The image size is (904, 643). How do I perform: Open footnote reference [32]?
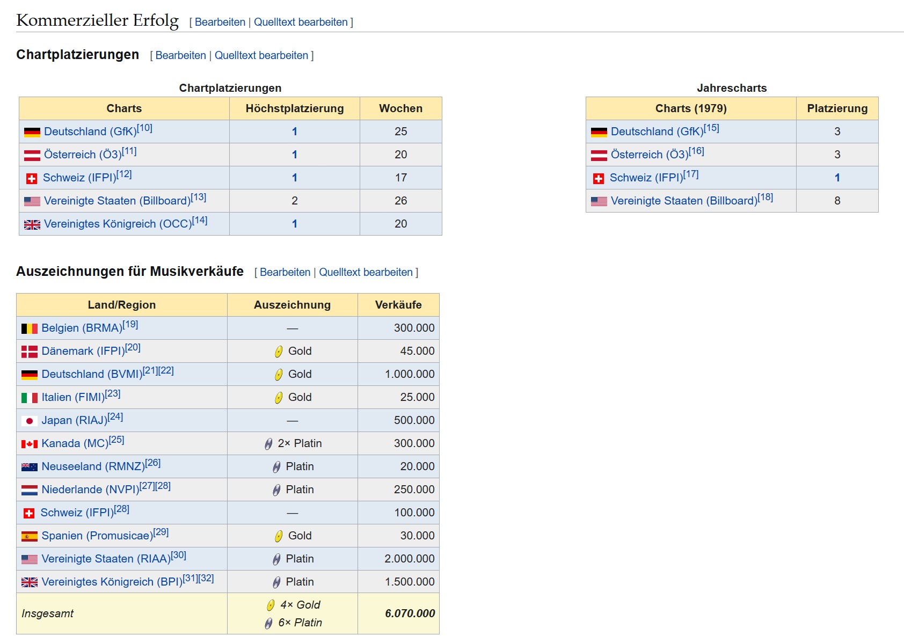206,578
